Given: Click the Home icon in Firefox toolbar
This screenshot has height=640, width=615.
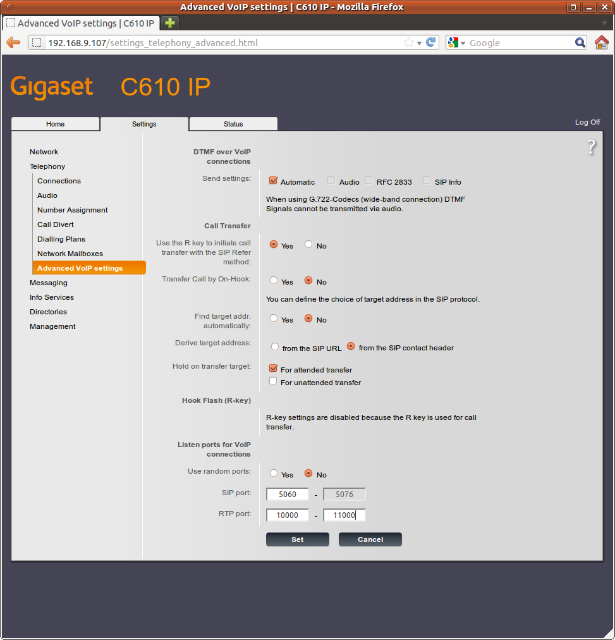Looking at the screenshot, I should point(601,42).
